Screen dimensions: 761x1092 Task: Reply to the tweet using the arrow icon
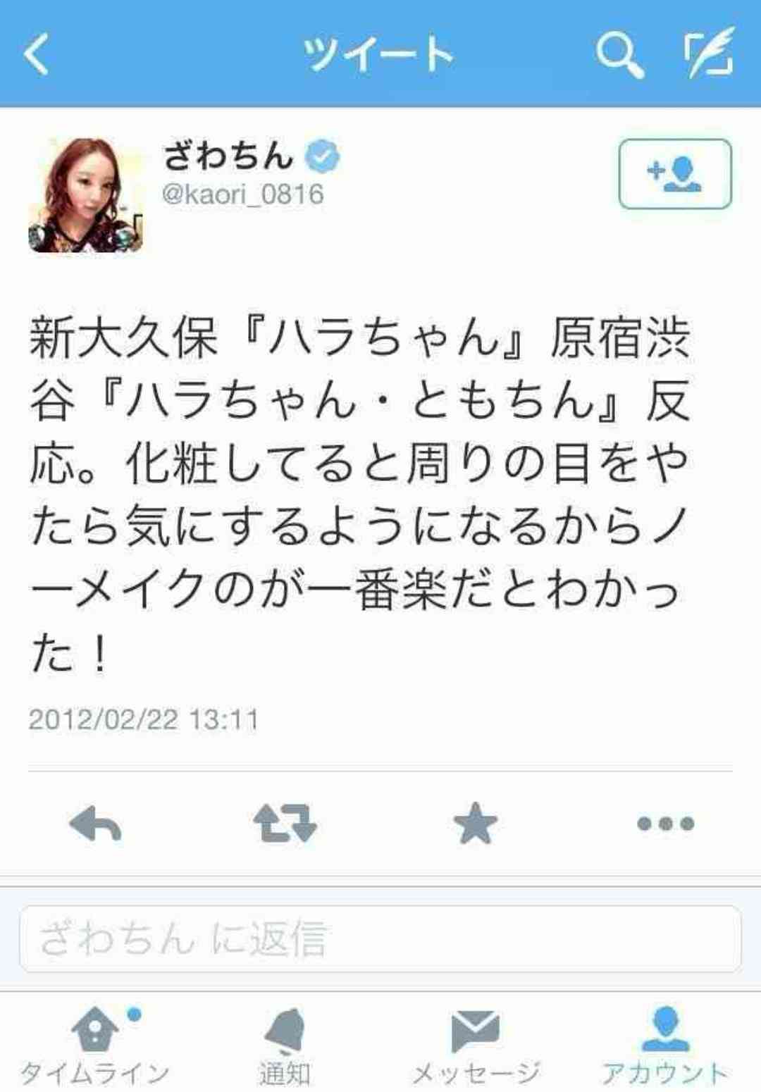point(95,823)
